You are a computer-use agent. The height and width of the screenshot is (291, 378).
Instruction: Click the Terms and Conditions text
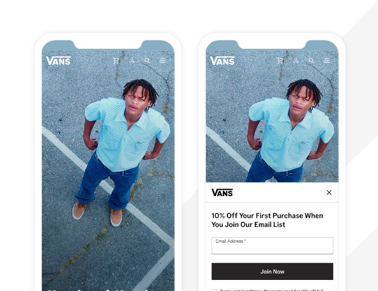coord(272,290)
